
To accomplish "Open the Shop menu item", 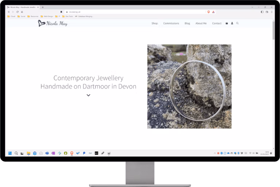I will (155, 23).
